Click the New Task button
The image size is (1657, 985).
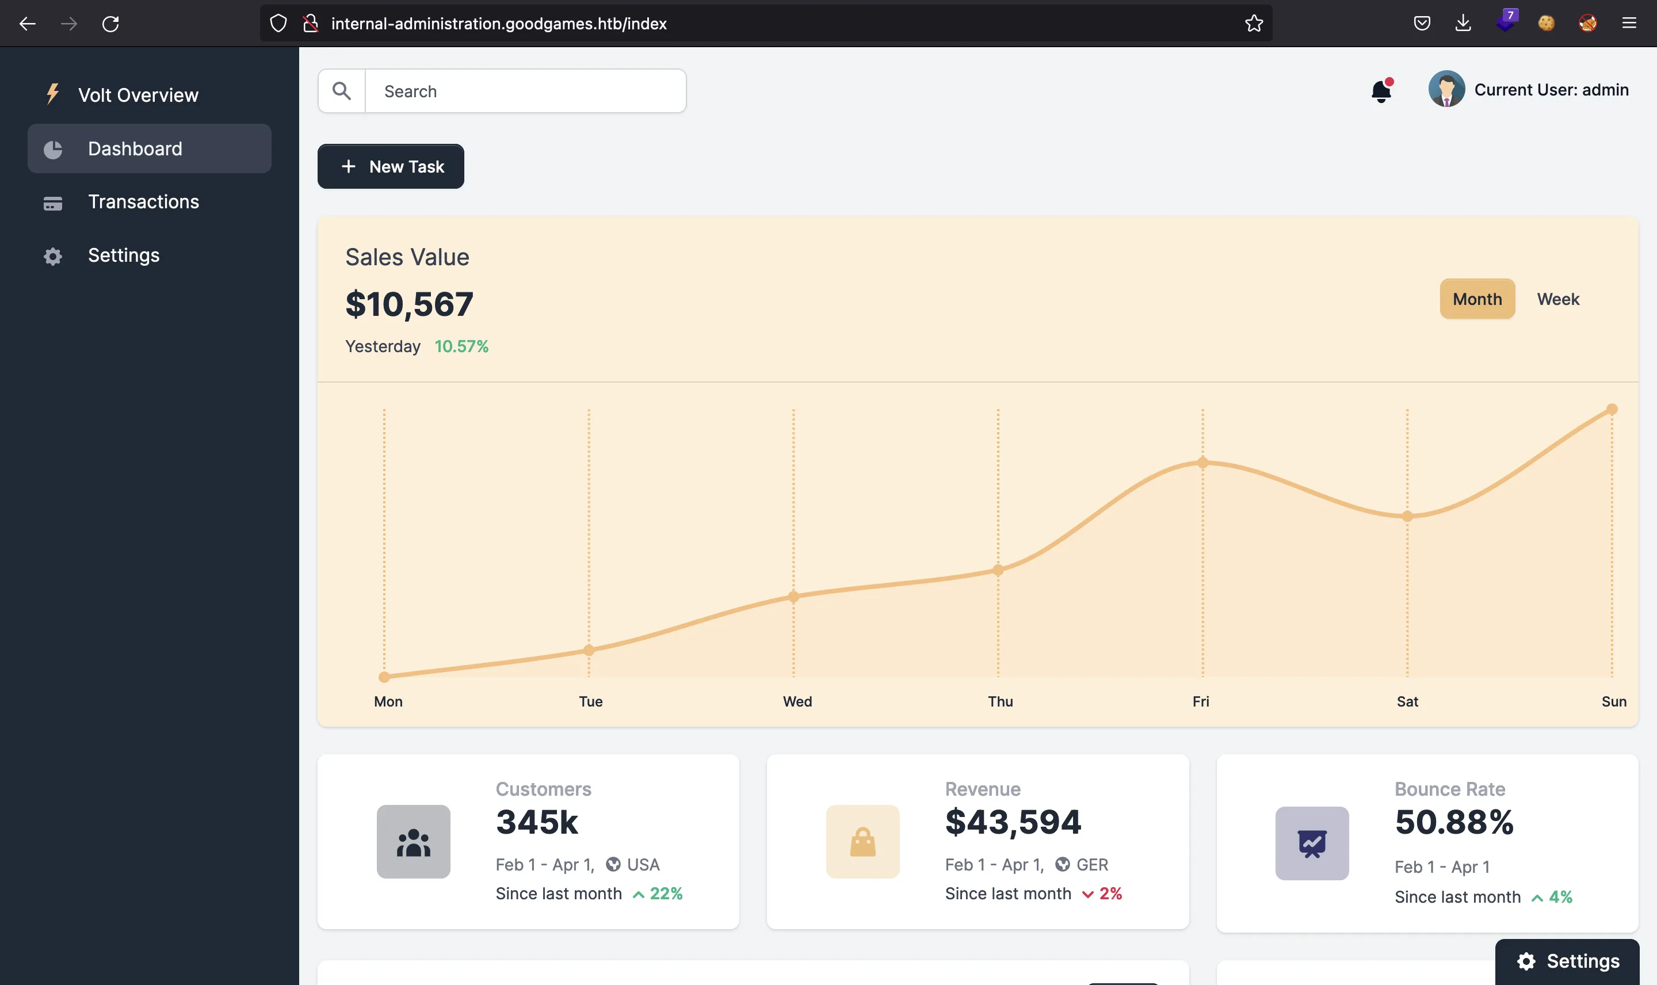[391, 165]
